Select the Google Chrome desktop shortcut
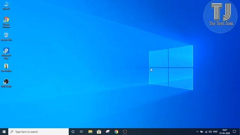Image resolution: width=240 pixels, height=135 pixels. pos(6,22)
